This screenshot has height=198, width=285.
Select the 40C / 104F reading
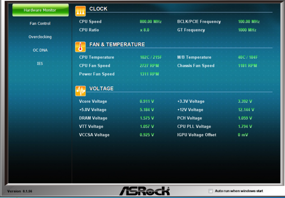pyautogui.click(x=248, y=57)
